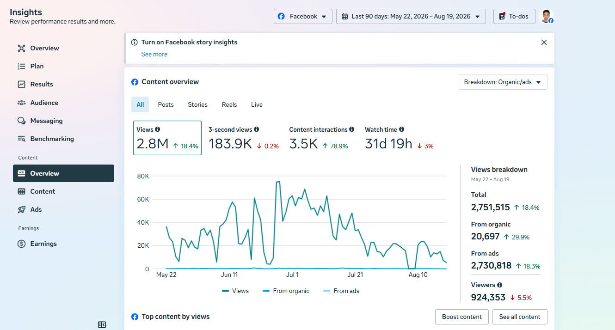The image size is (615, 330).
Task: Click the Boost content button
Action: 462,317
